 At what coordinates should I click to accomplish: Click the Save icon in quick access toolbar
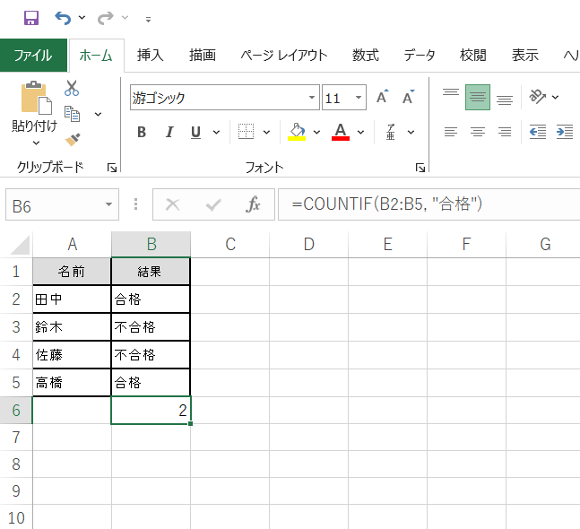tap(30, 18)
